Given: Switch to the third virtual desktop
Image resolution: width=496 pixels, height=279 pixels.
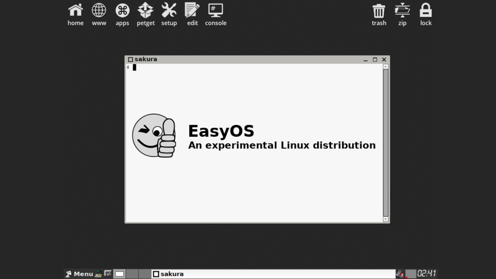Looking at the screenshot, I should pyautogui.click(x=145, y=274).
